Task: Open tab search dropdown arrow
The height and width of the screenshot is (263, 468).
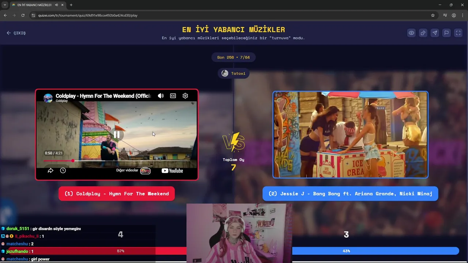Action: pos(5,5)
